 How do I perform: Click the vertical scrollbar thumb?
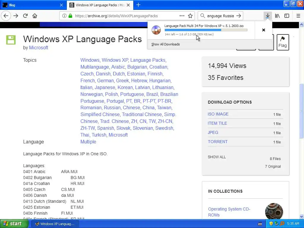301,111
